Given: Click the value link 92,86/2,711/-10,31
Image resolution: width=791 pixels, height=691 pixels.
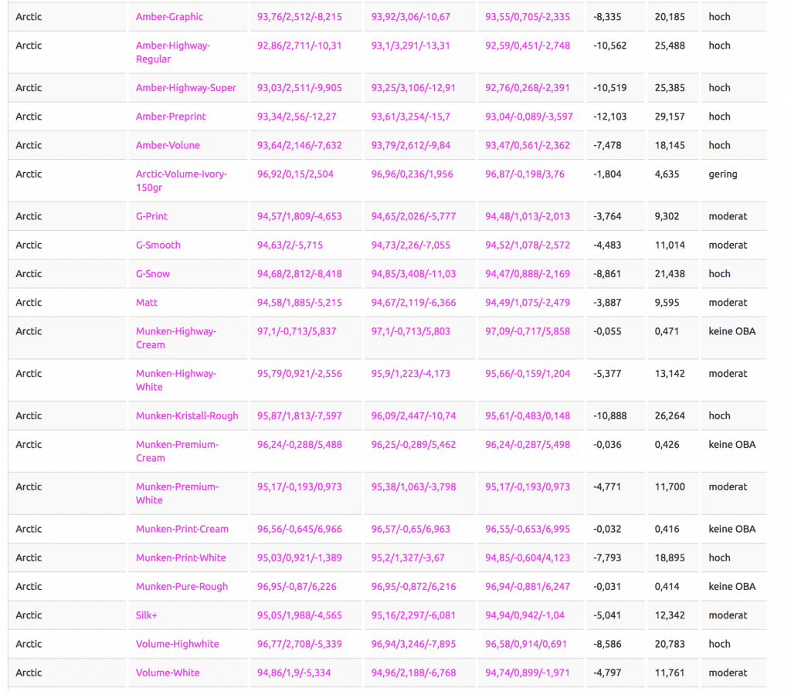Looking at the screenshot, I should click(x=300, y=46).
